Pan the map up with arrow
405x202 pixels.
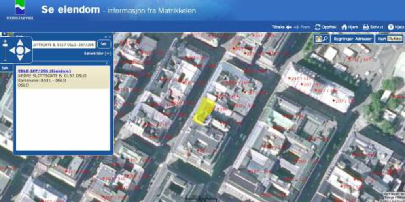[x=20, y=43]
